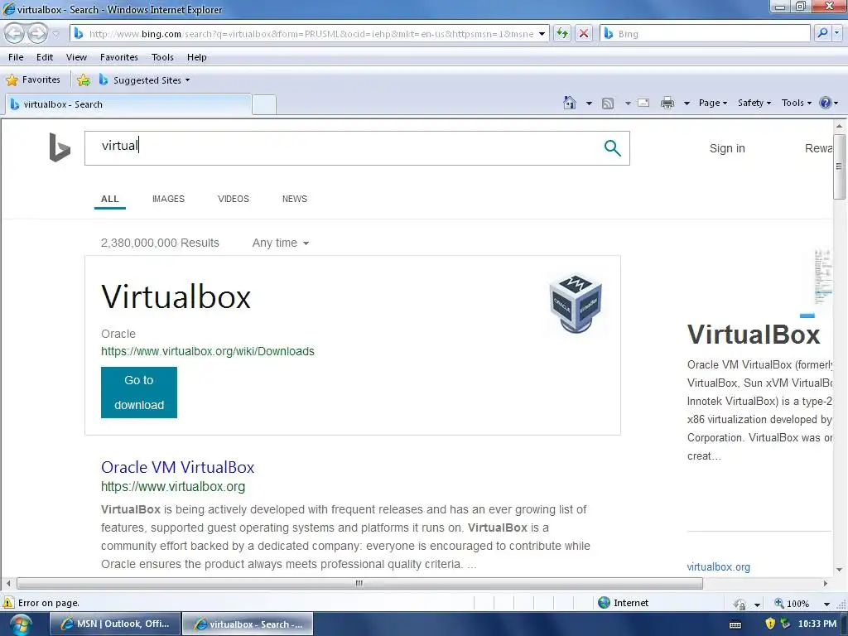The image size is (848, 636).
Task: Expand the Home button dropdown arrow
Action: click(x=589, y=104)
